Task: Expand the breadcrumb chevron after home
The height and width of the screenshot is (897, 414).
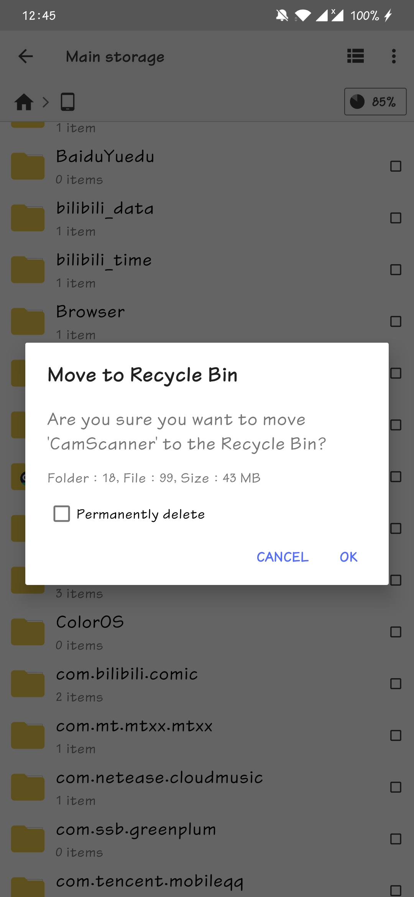Action: point(46,102)
